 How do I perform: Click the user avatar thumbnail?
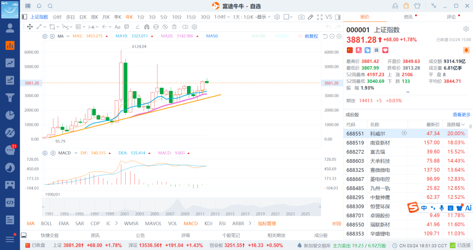tap(10, 9)
